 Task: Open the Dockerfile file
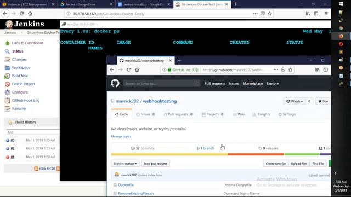click(126, 185)
